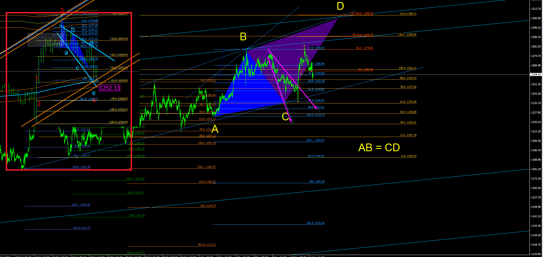This screenshot has height=257, width=543.
Task: Select the red wave label "2"
Action: (x=39, y=104)
